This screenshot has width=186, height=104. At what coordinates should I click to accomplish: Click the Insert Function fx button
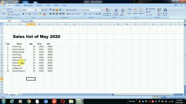[x=31, y=21]
